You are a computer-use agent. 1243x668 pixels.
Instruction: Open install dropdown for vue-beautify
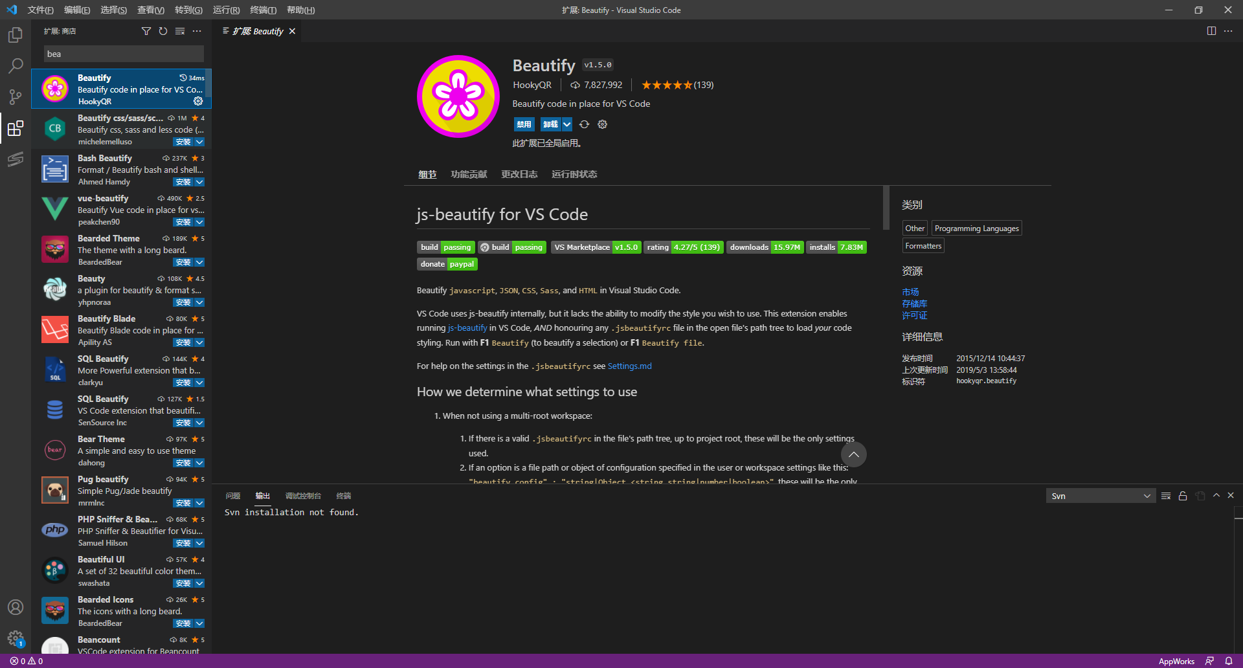199,222
